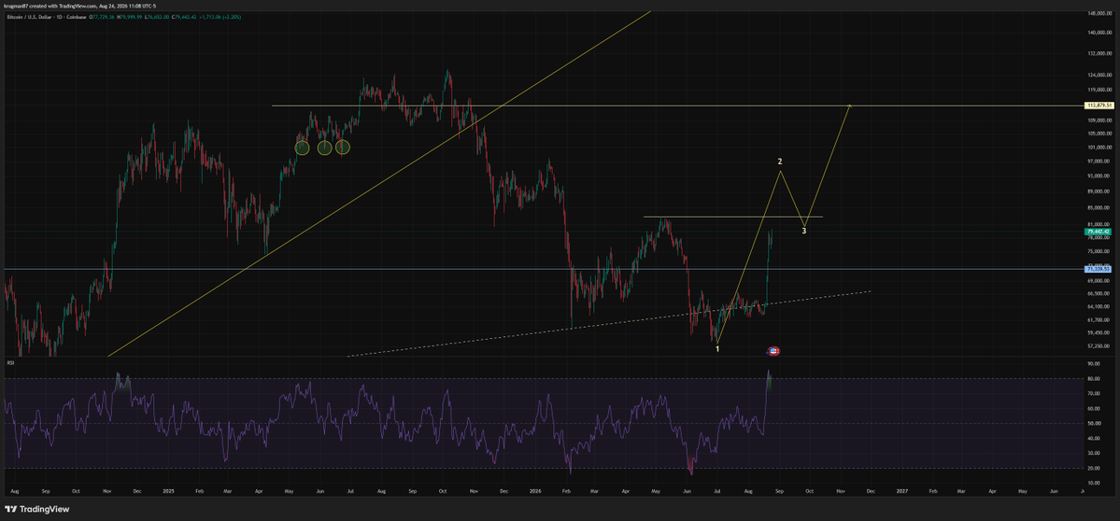Click the 50.00 RSI scale label
This screenshot has height=521, width=1120.
1093,423
